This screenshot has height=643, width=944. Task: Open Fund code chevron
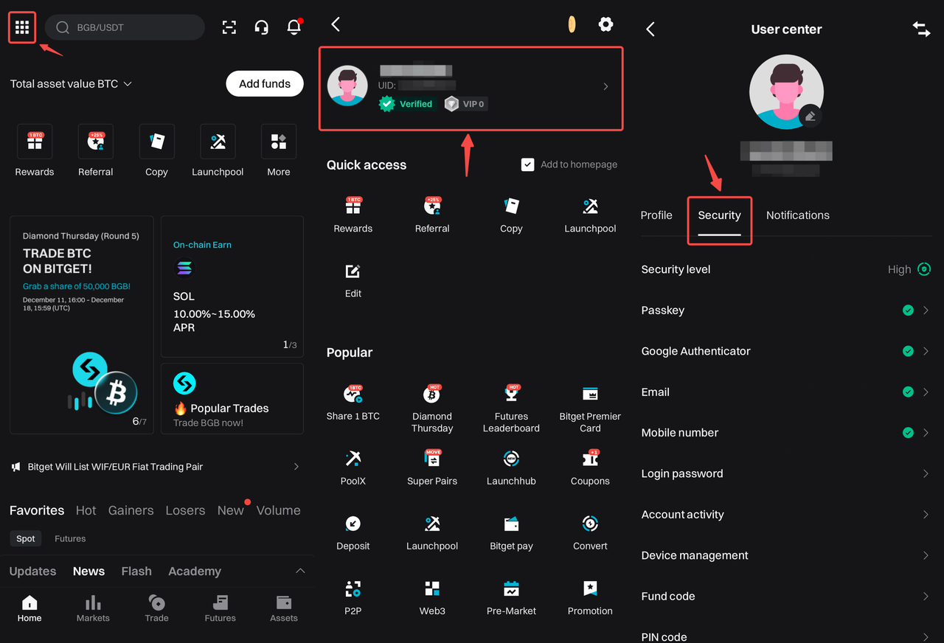click(x=926, y=596)
